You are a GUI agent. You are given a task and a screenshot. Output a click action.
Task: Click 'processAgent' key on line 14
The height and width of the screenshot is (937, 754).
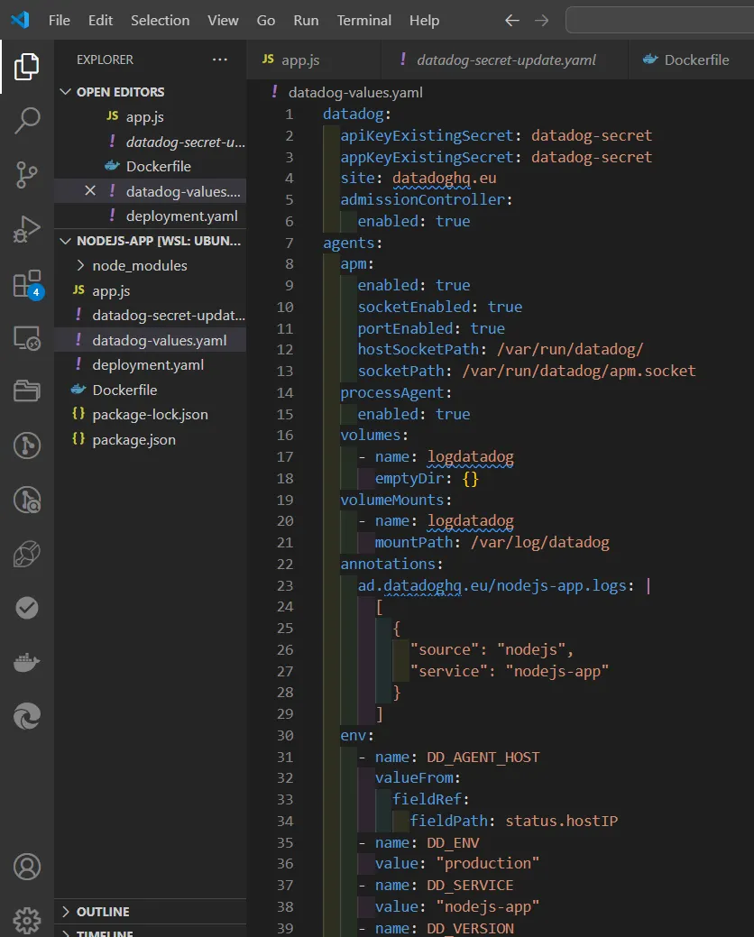pyautogui.click(x=392, y=392)
